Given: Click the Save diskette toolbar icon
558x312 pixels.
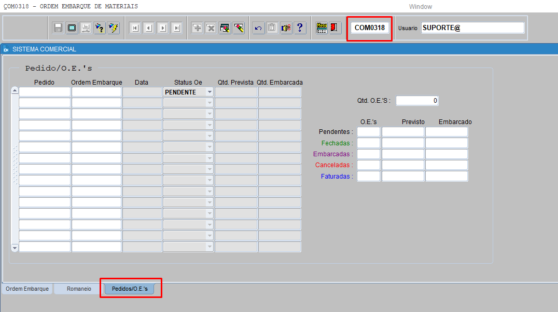Looking at the screenshot, I should pos(58,28).
